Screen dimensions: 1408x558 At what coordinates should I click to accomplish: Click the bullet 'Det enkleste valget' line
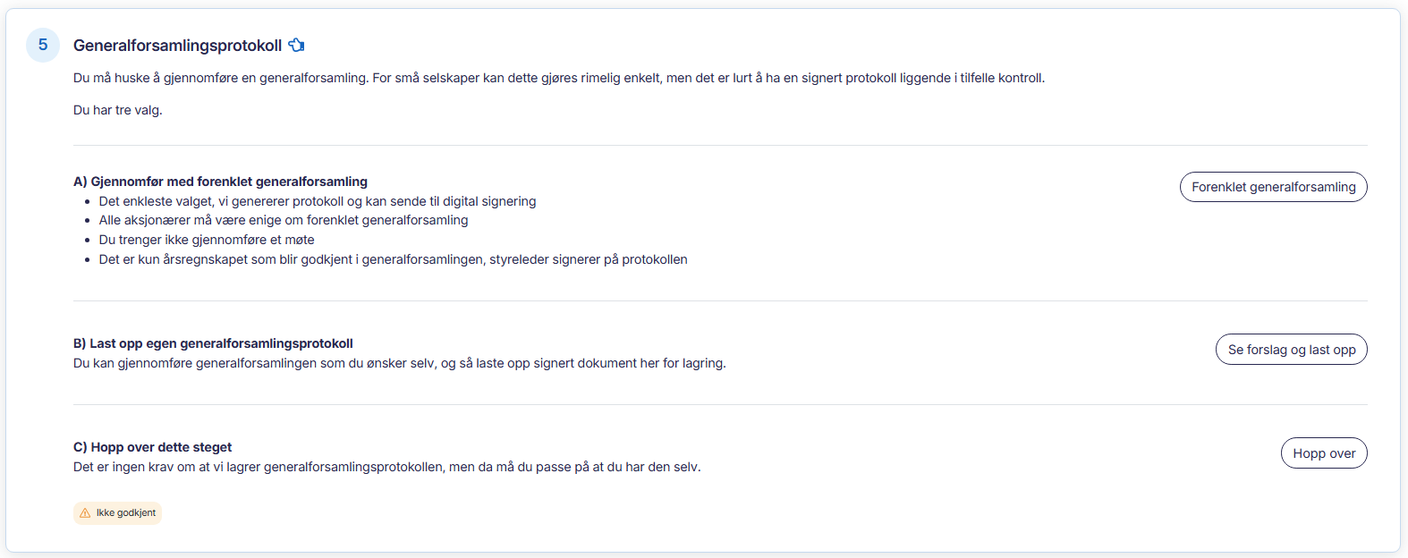pyautogui.click(x=318, y=201)
